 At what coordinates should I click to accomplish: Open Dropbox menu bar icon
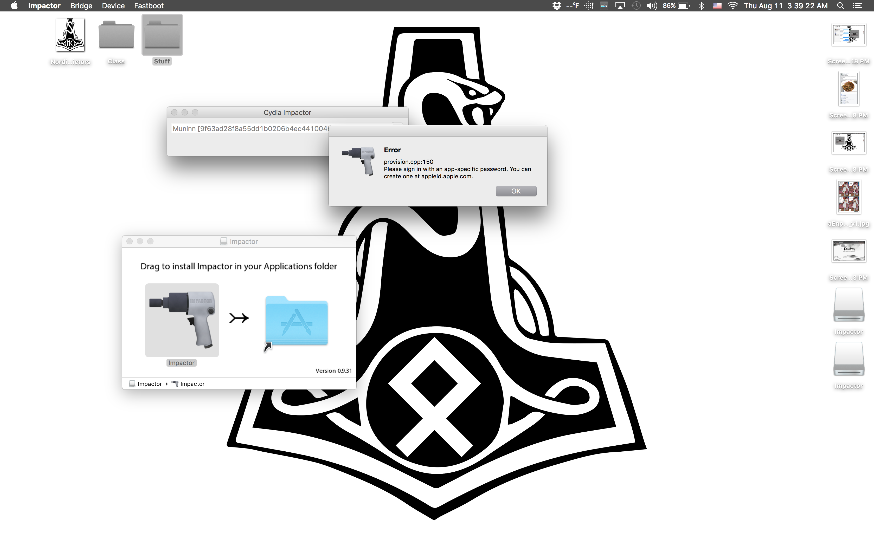(557, 6)
